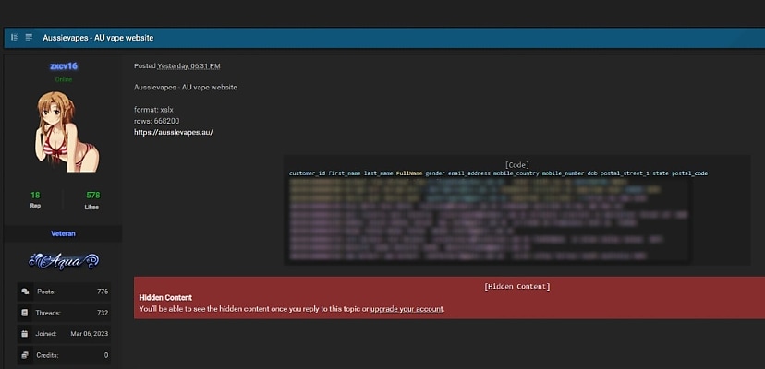Click the Credits icon in user stats

click(25, 355)
